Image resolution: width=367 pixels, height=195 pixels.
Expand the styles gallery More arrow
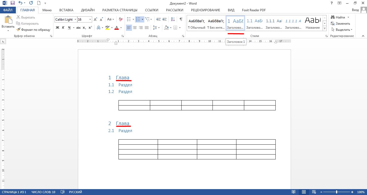[325, 29]
